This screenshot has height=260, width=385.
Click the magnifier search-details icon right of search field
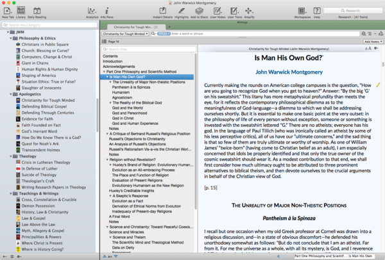pyautogui.click(x=364, y=34)
